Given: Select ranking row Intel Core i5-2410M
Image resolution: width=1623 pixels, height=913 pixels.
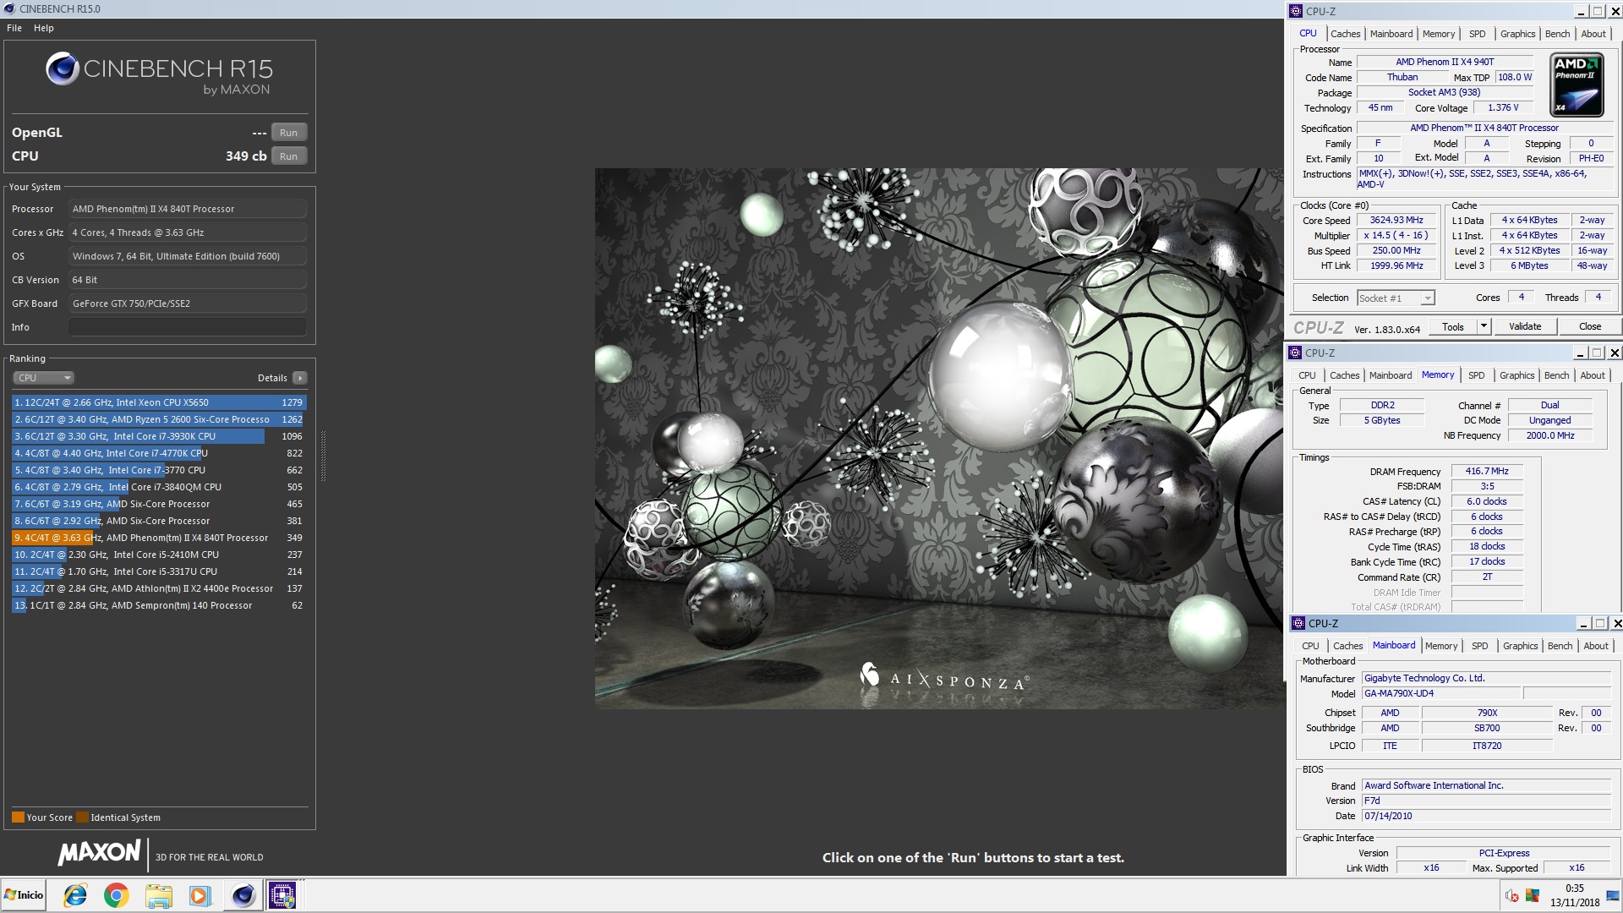Looking at the screenshot, I should coord(159,555).
